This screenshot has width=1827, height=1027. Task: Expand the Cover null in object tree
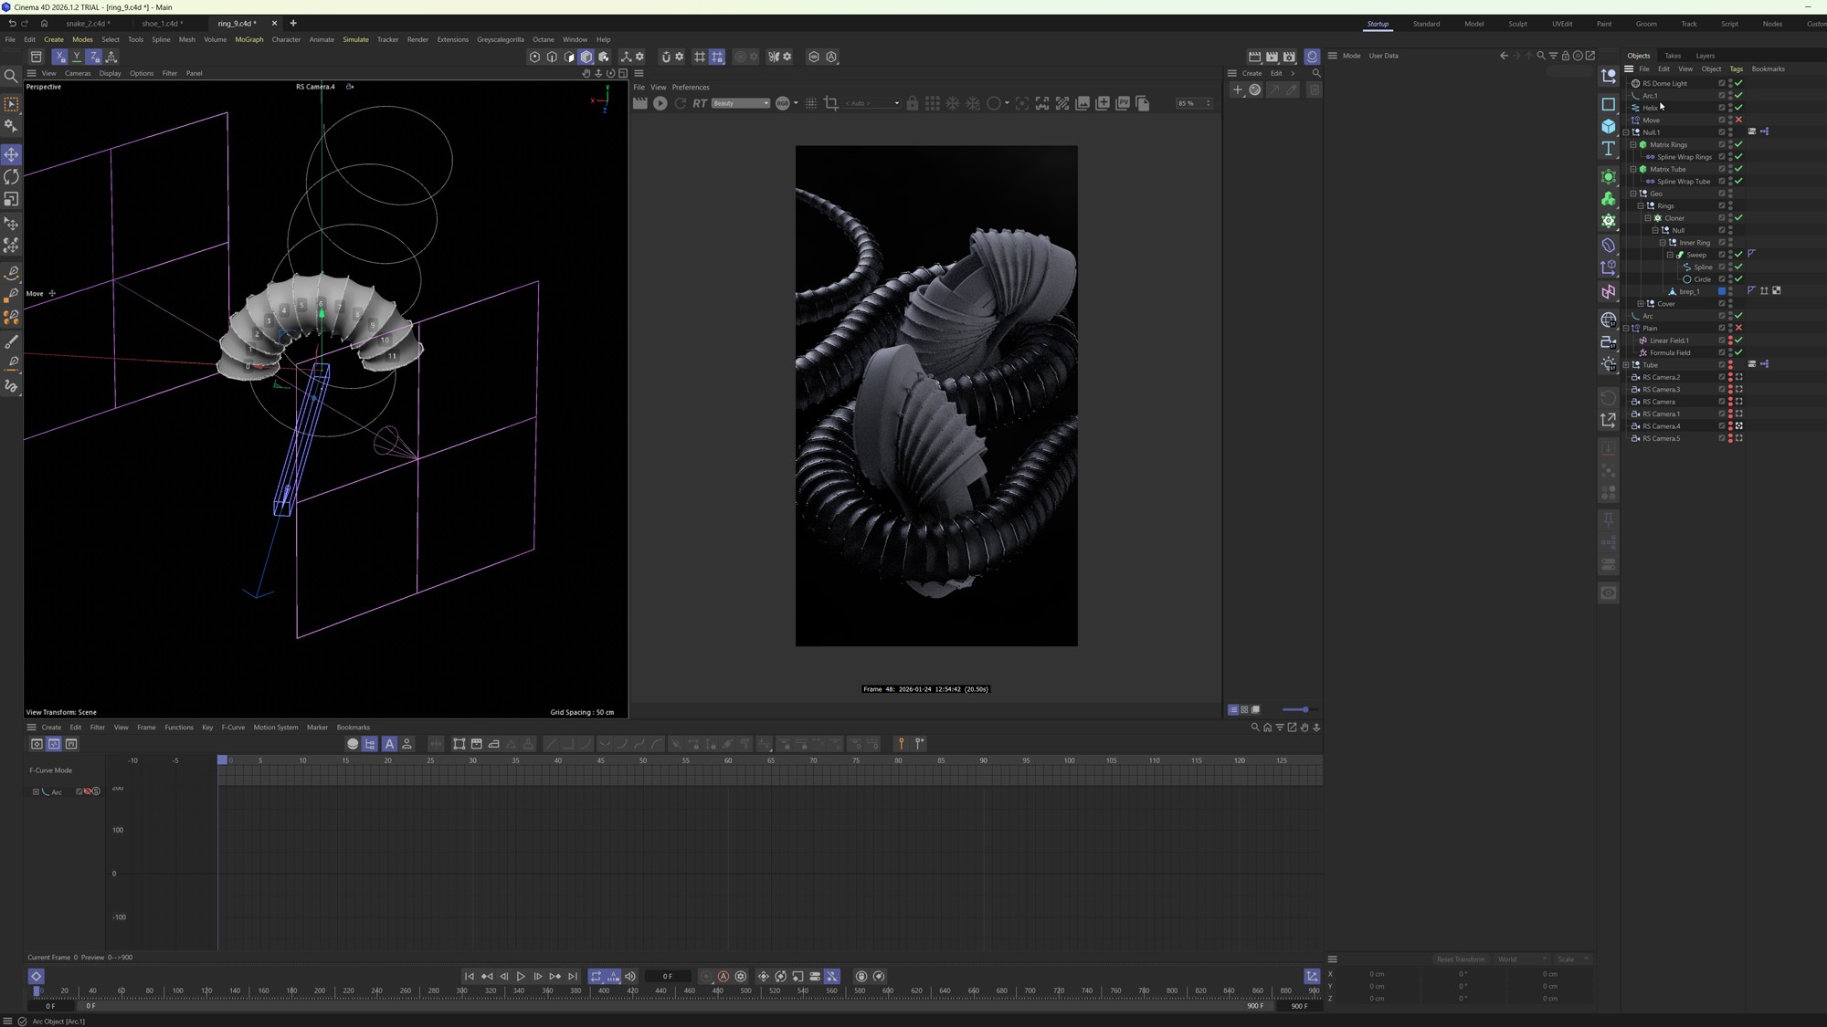pyautogui.click(x=1641, y=304)
